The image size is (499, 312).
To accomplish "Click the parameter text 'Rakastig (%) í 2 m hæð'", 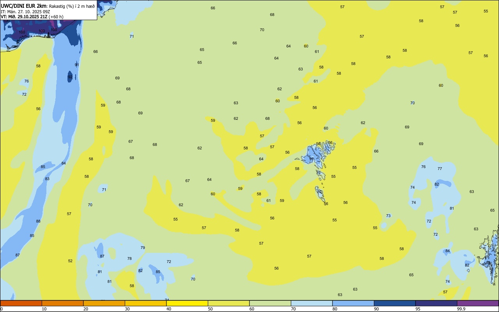I will [x=72, y=6].
